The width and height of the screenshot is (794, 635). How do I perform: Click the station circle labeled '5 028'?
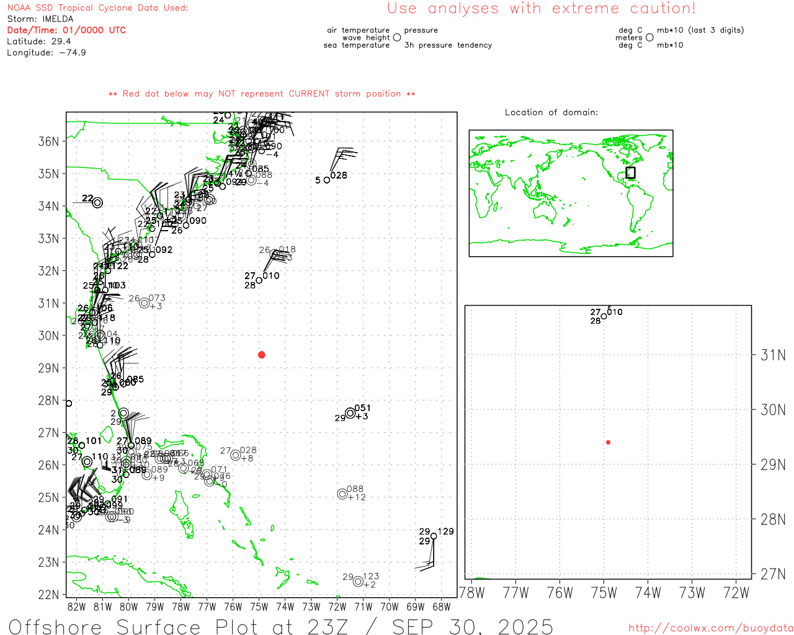coord(327,180)
